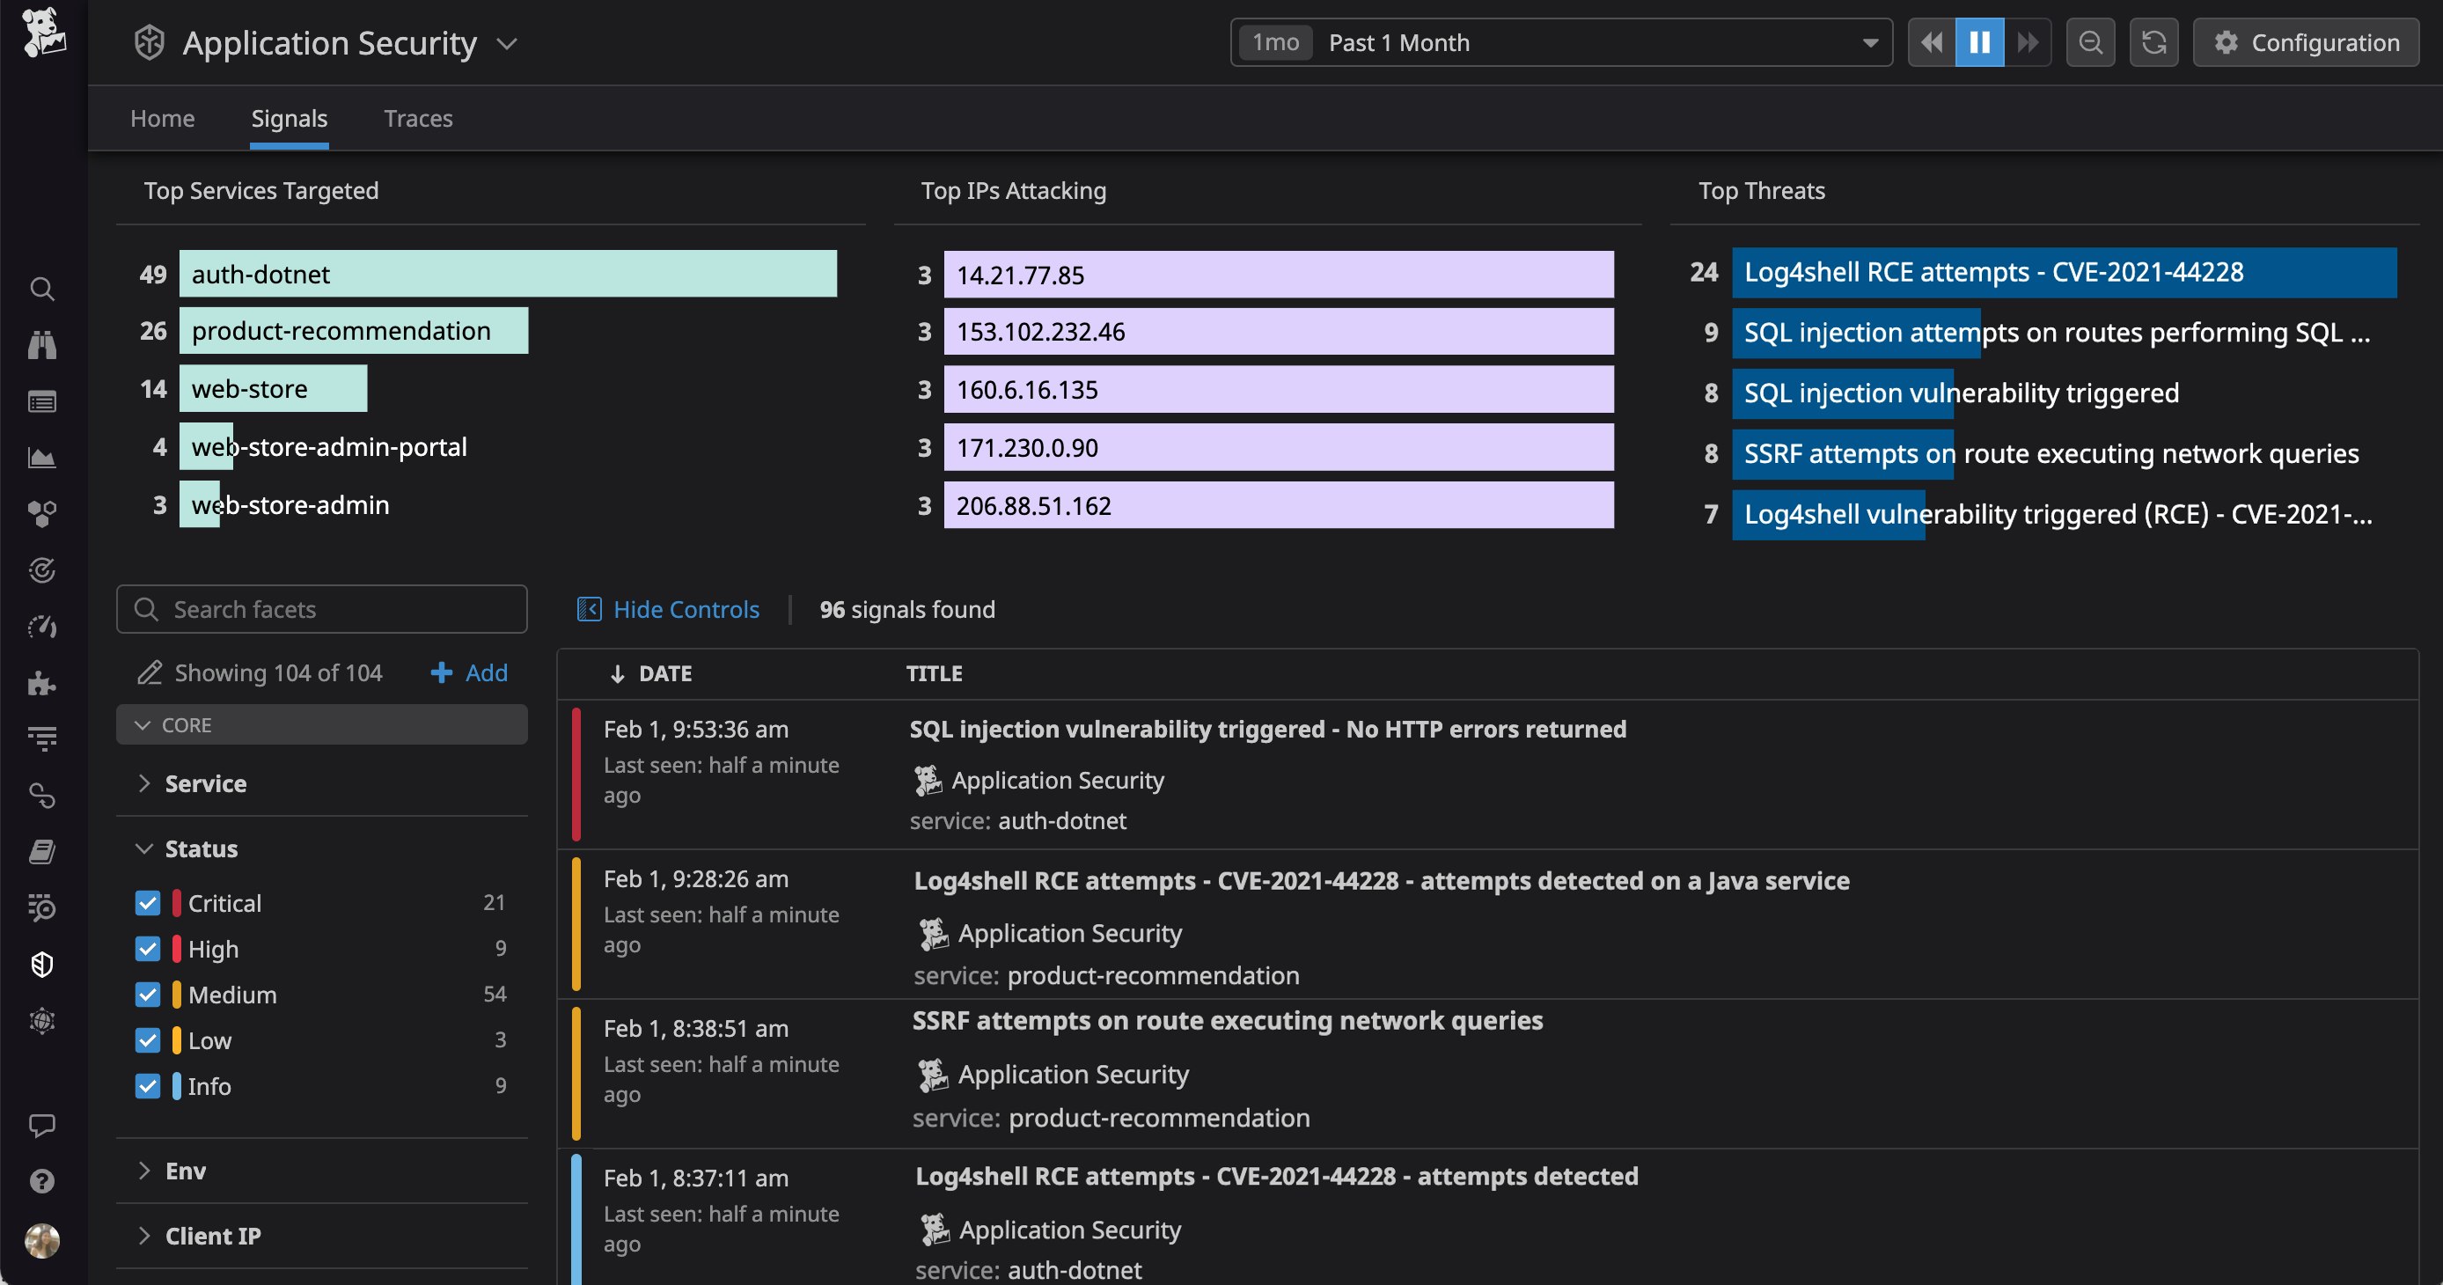This screenshot has height=1285, width=2443.
Task: Uncheck the Low status checkbox
Action: [x=148, y=1040]
